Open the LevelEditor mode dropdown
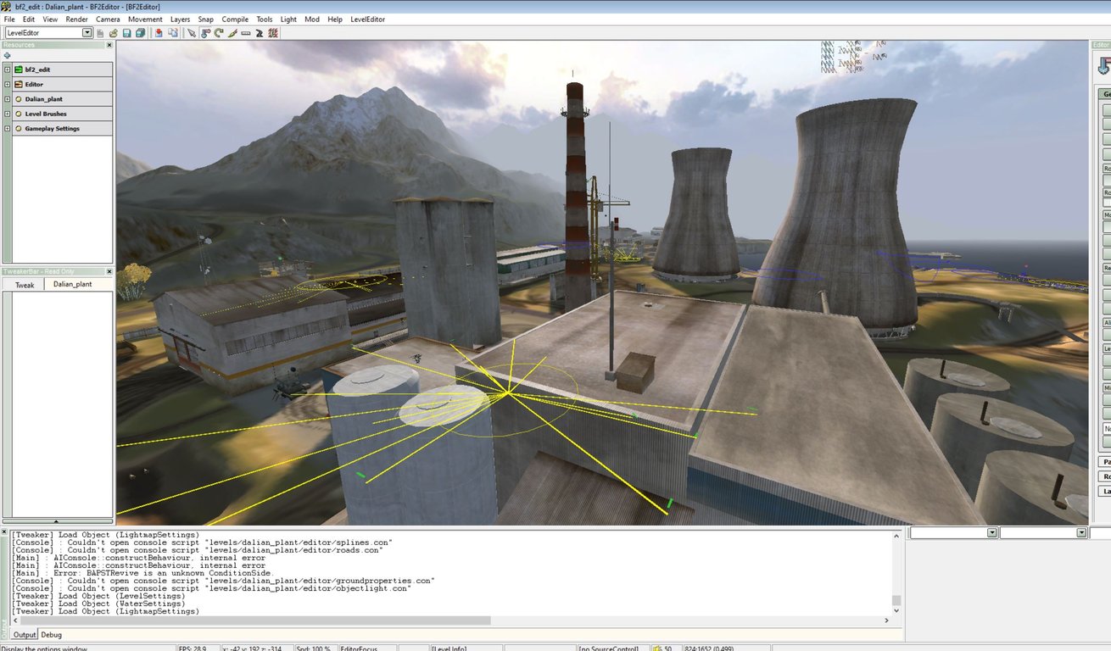1111x651 pixels. [x=87, y=33]
